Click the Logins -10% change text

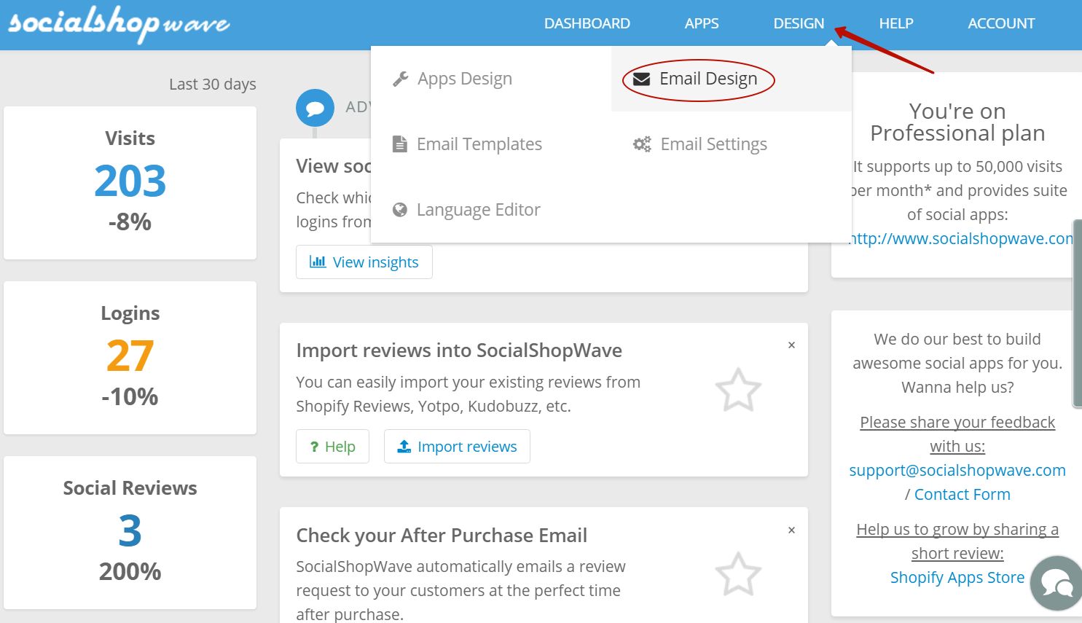click(130, 396)
